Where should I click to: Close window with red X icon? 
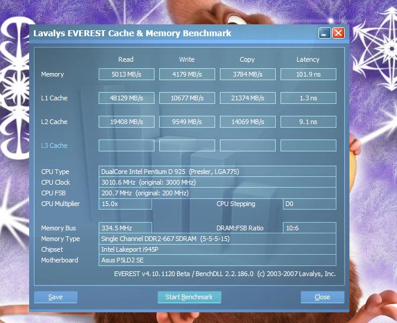click(338, 33)
